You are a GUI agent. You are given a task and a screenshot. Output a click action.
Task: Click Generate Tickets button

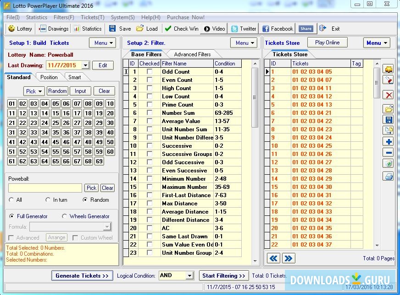click(x=82, y=275)
